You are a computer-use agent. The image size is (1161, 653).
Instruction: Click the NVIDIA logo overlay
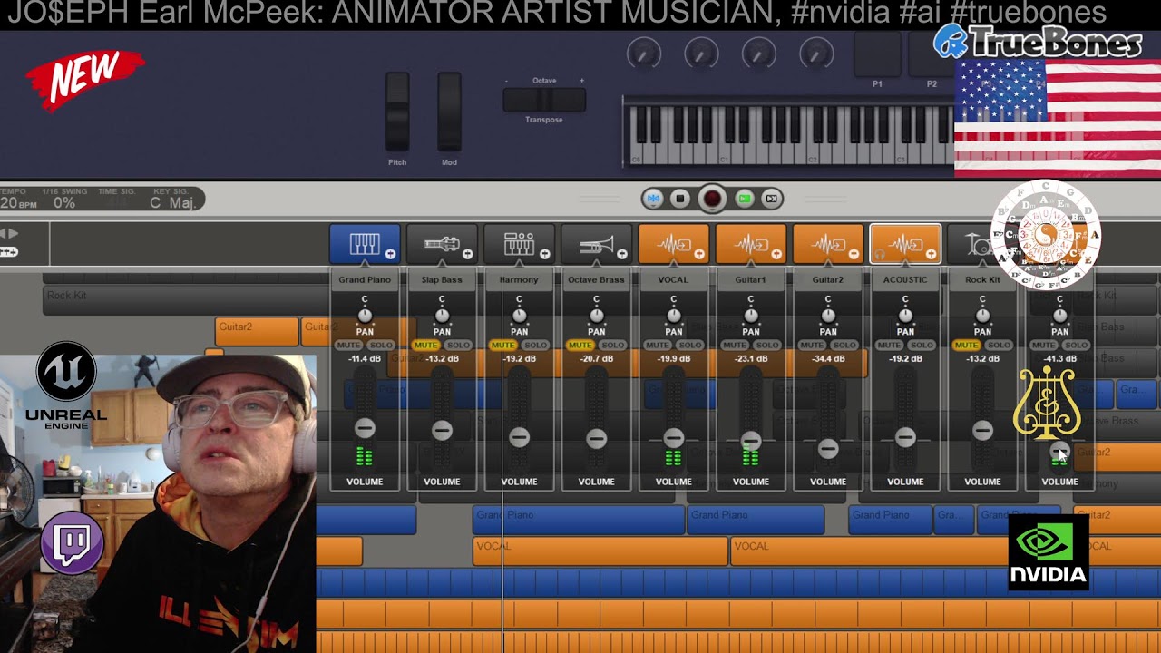(x=1049, y=551)
